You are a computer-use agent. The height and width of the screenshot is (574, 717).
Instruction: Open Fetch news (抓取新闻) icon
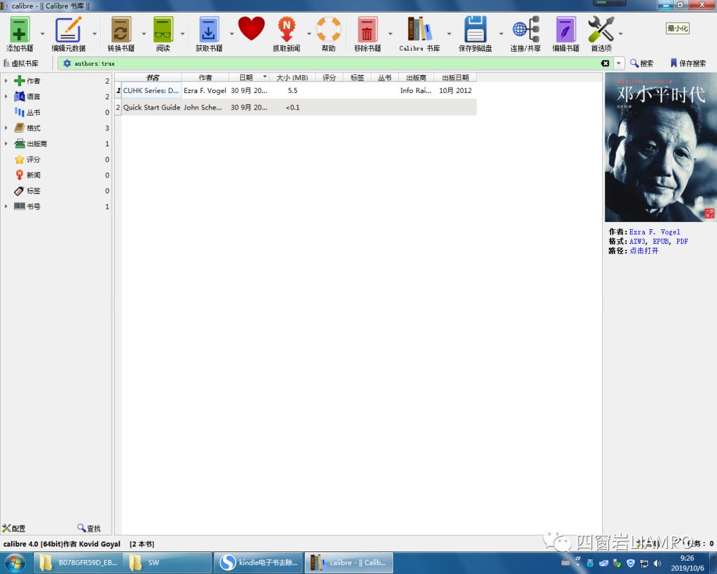click(x=287, y=30)
